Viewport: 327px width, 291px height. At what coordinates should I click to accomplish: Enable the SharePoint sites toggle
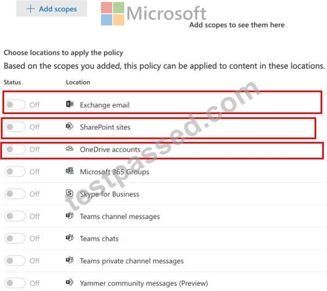click(x=15, y=127)
